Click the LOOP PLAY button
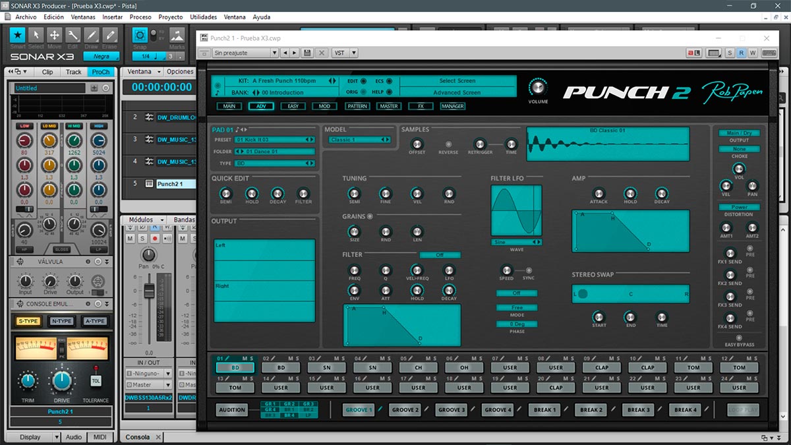791x445 pixels. [743, 410]
